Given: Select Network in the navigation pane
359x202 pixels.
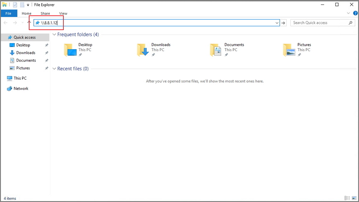Looking at the screenshot, I should pyautogui.click(x=21, y=88).
